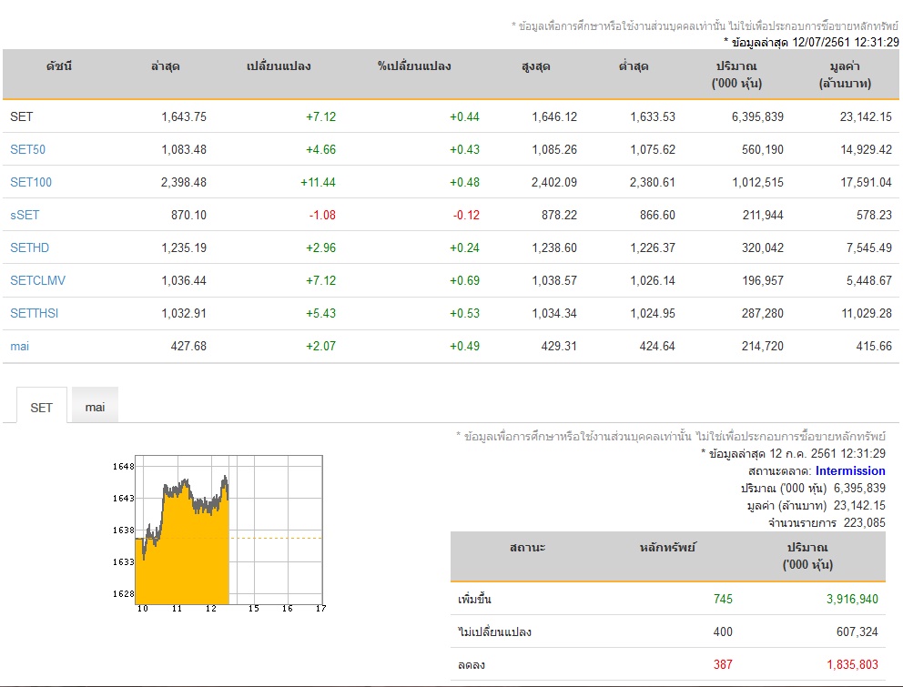Click the SET intraday price chart
The height and width of the screenshot is (687, 903).
218,532
